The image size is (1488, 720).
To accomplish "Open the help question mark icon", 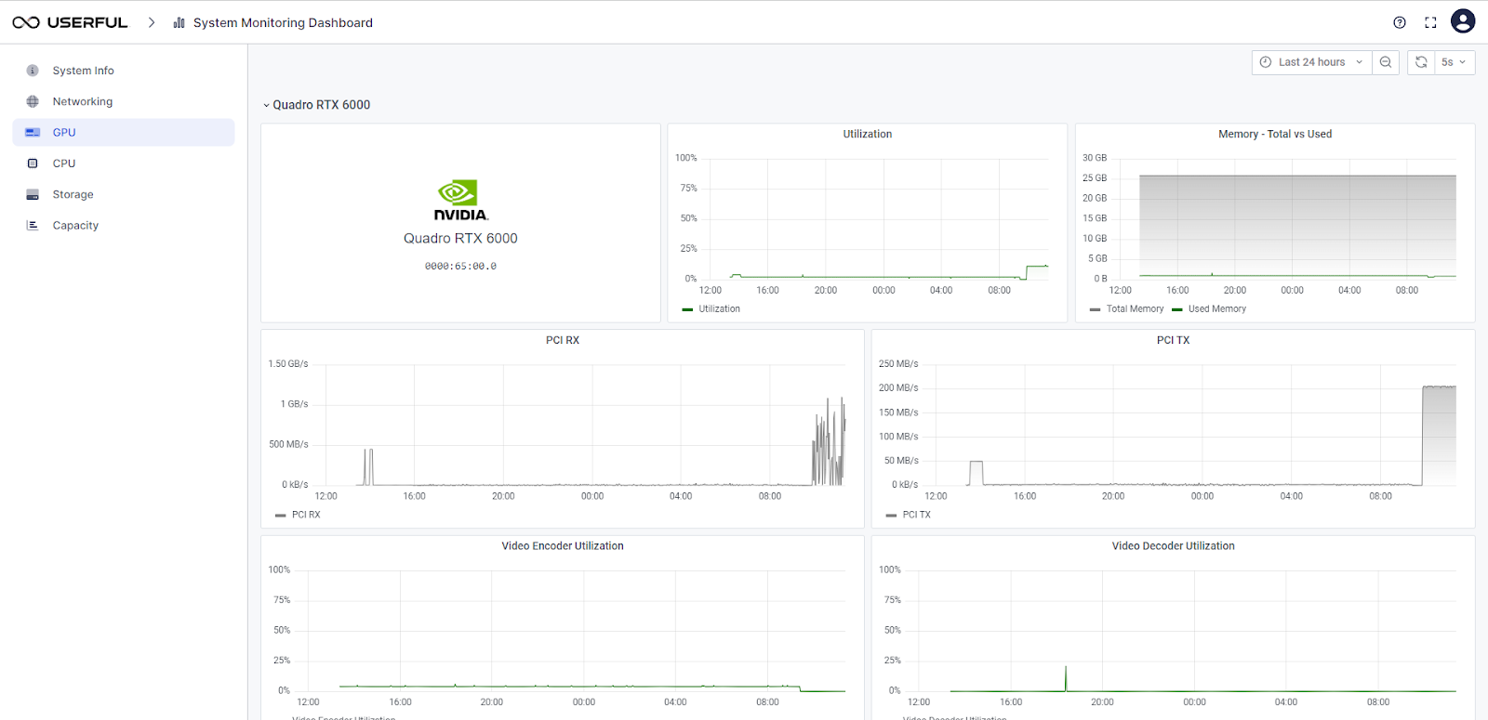I will click(1400, 22).
